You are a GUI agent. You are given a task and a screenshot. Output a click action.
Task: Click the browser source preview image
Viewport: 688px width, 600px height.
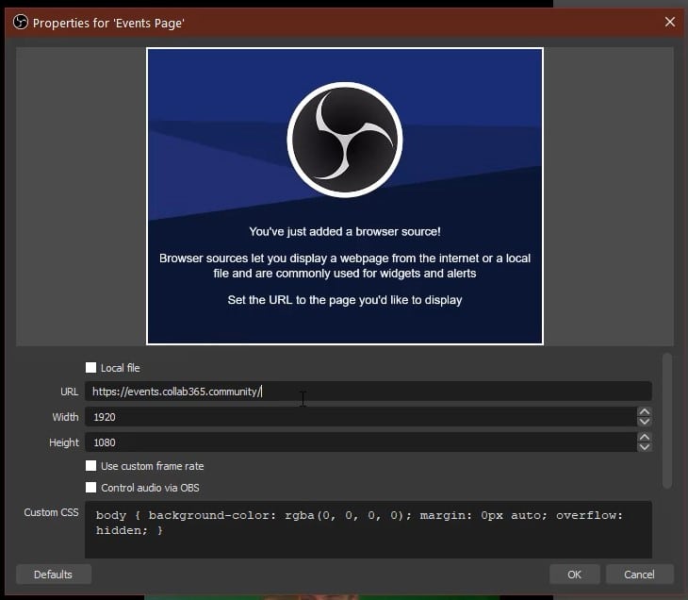345,196
